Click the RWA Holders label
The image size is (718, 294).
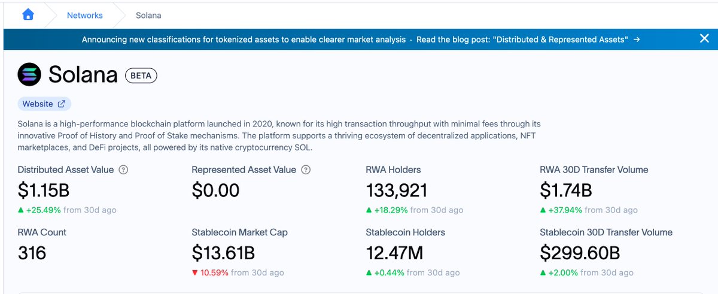tap(393, 170)
